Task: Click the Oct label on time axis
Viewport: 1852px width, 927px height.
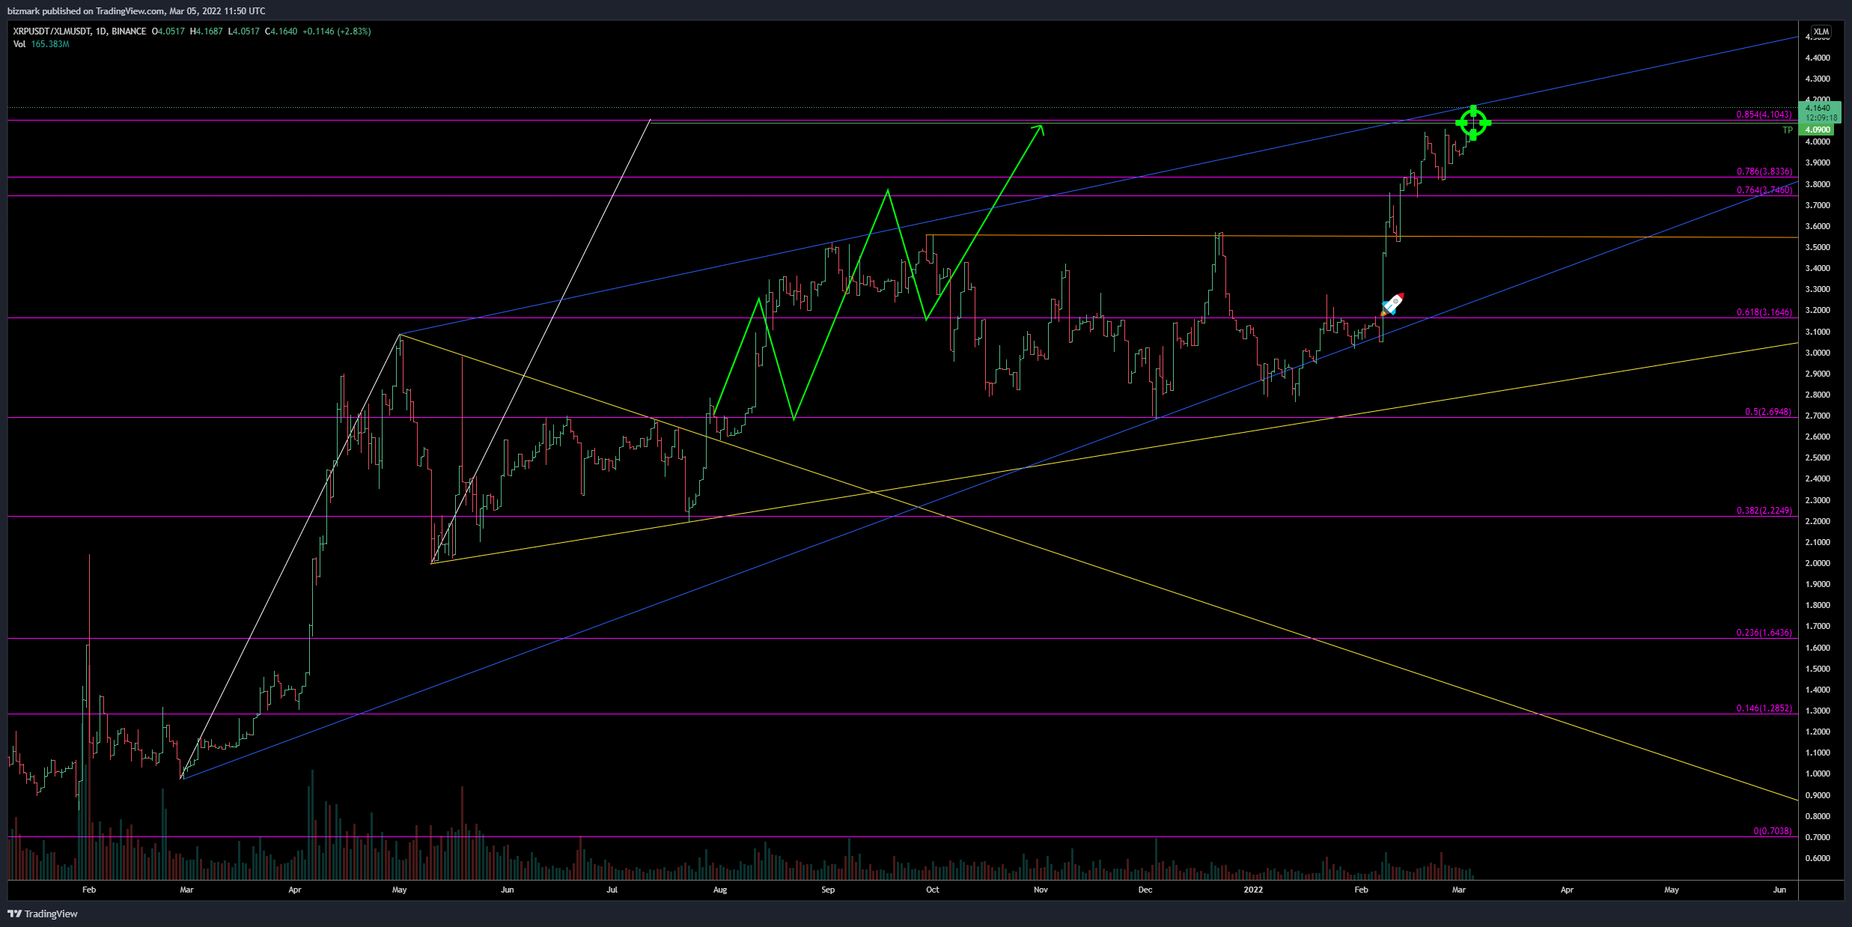Action: click(x=932, y=890)
